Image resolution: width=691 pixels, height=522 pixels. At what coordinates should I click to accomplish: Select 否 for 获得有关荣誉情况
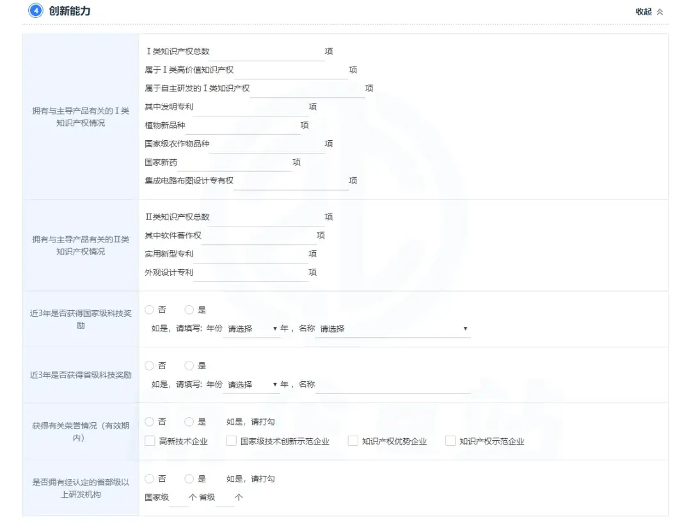click(149, 422)
